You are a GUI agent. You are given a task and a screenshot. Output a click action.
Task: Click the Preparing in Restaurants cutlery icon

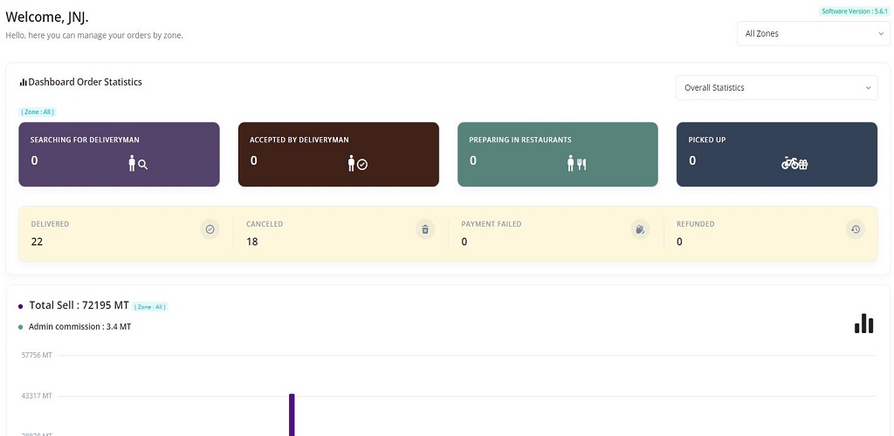point(577,163)
